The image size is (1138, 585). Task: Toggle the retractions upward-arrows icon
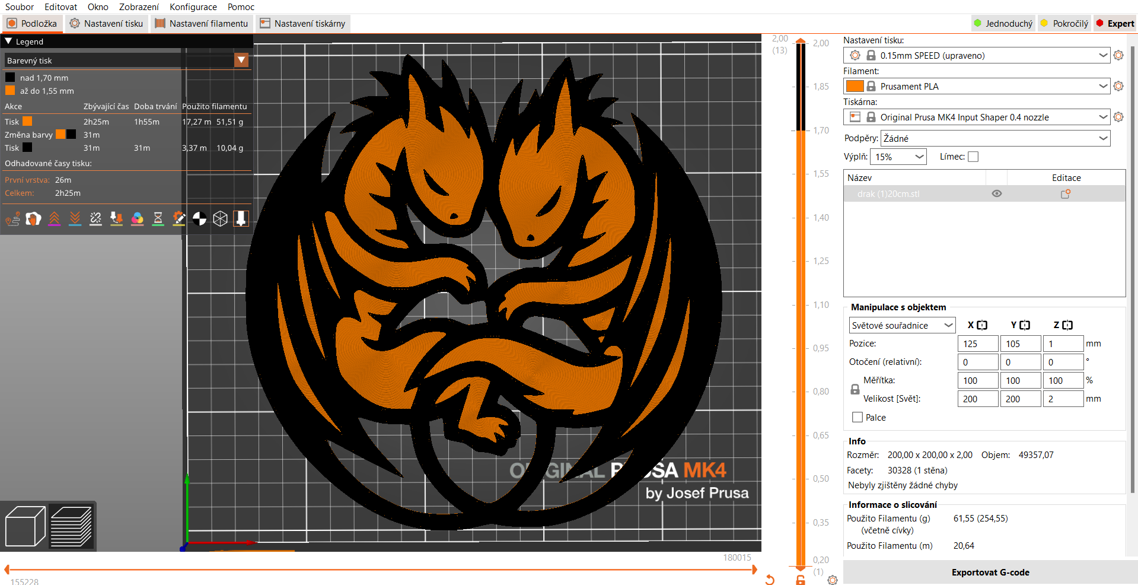(x=54, y=219)
